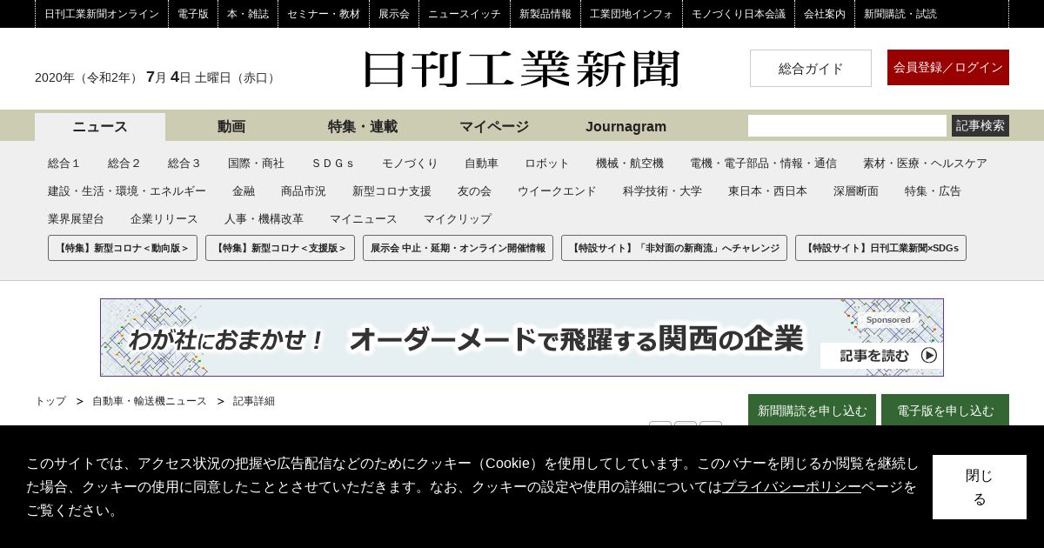1044x548 pixels.
Task: Visit ニュースイッチ link
Action: tap(465, 14)
